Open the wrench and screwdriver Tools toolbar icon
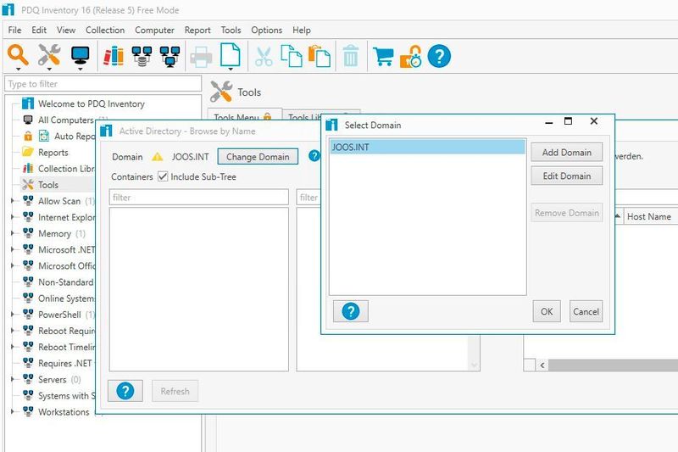Viewport: 678px width, 452px height. coord(49,54)
